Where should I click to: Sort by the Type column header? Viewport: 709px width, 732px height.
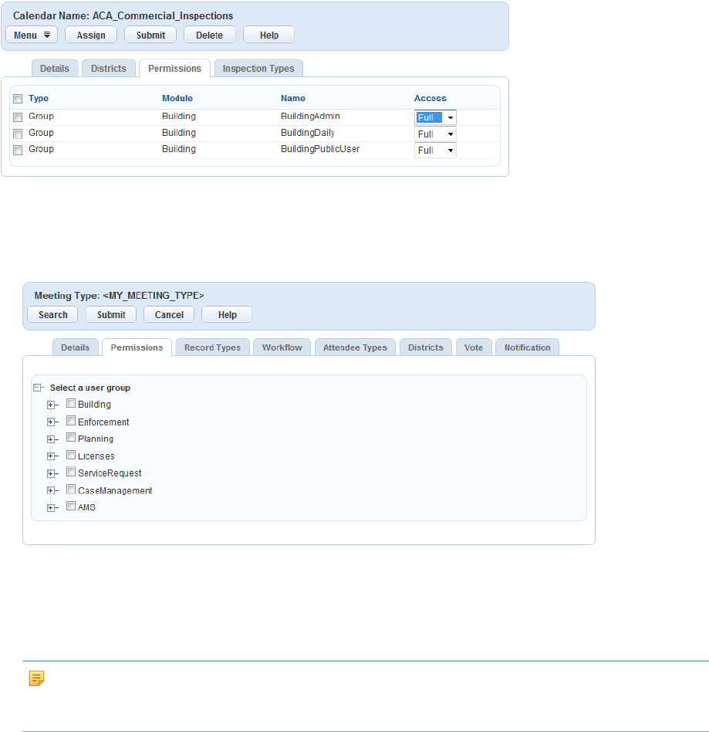[x=39, y=98]
